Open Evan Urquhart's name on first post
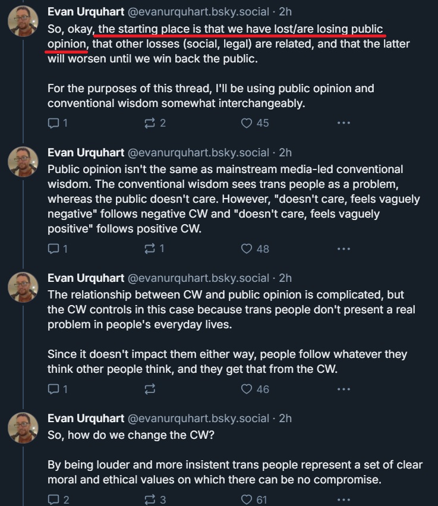Screen dimensions: 438x506 86,12
